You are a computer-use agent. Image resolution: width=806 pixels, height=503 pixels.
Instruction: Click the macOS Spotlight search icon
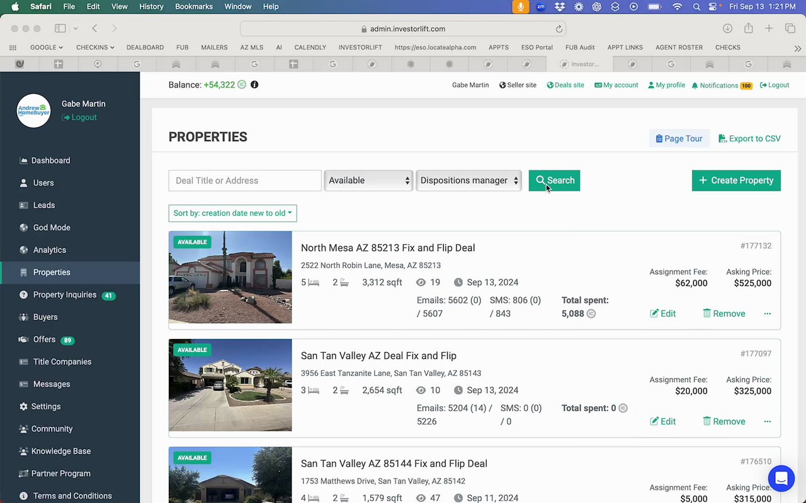(x=696, y=6)
